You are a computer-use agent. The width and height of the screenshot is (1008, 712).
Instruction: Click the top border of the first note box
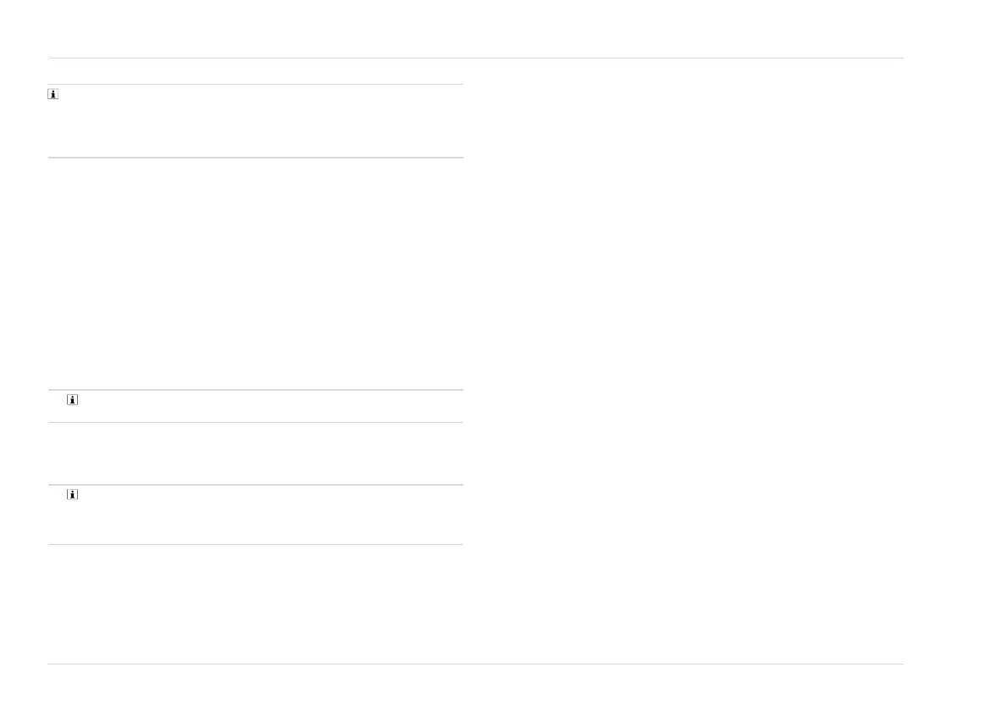tap(256, 84)
